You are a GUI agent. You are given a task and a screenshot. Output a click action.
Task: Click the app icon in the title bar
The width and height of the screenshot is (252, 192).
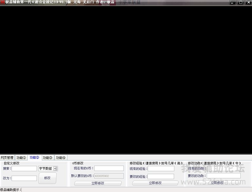3,2
